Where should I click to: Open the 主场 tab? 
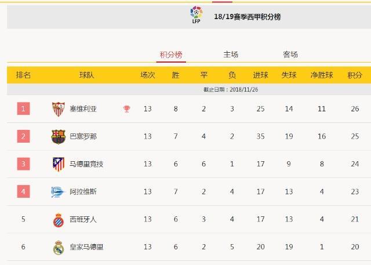[x=231, y=55]
